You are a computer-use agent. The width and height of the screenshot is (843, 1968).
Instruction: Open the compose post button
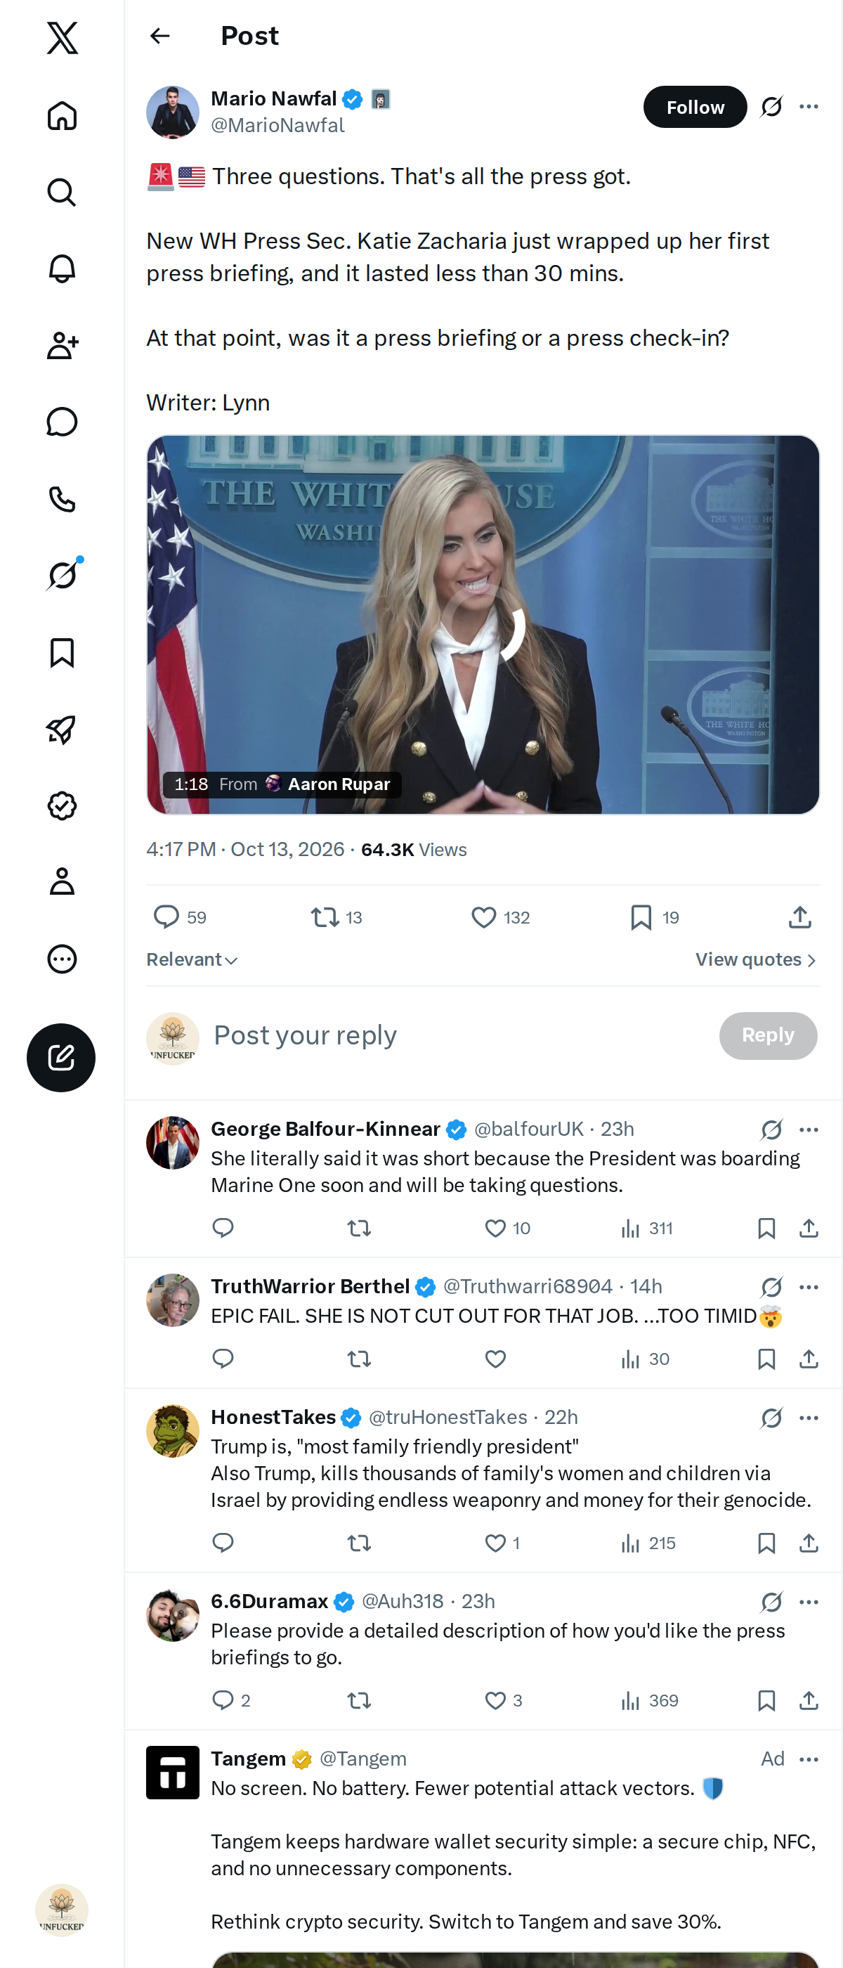[61, 1057]
